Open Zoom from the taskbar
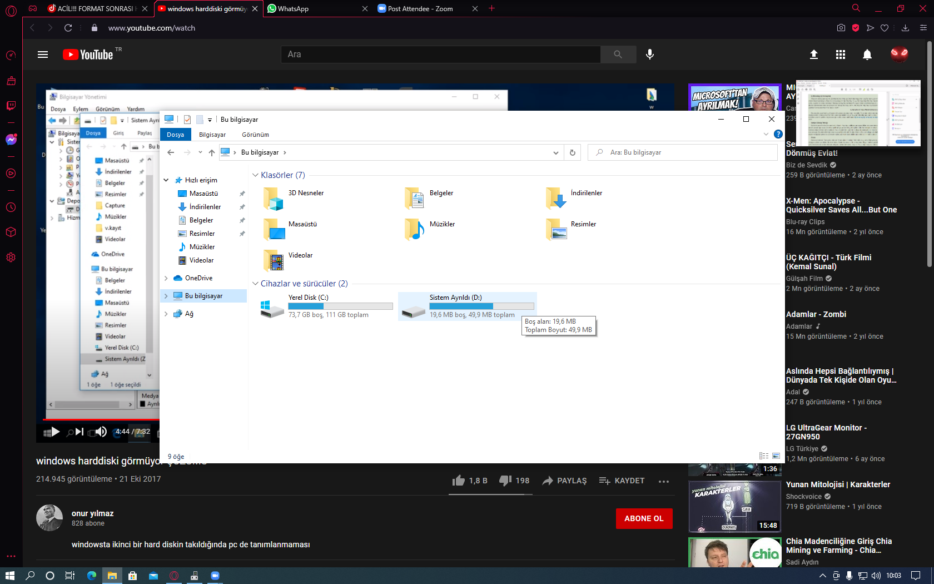Image resolution: width=934 pixels, height=584 pixels. (215, 576)
